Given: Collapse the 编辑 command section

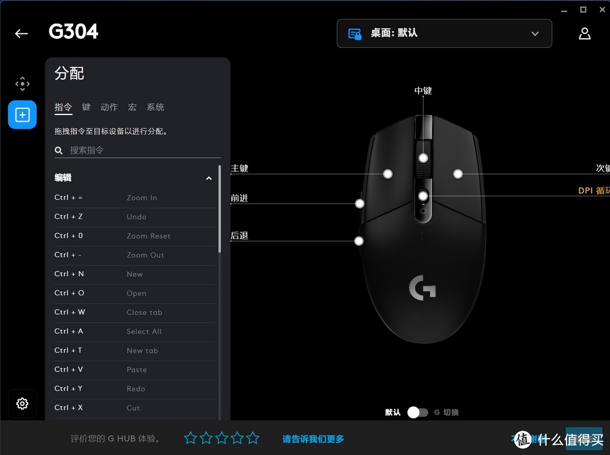Looking at the screenshot, I should pos(209,178).
